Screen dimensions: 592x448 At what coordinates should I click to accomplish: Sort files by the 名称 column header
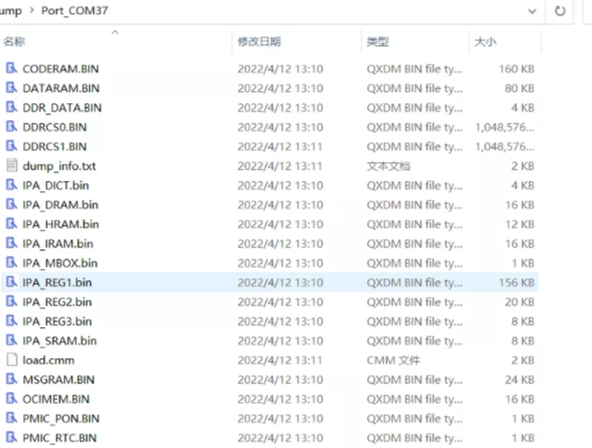coord(14,41)
